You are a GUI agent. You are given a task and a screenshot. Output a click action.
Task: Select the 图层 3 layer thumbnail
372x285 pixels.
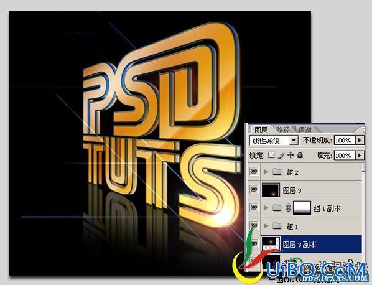271,190
